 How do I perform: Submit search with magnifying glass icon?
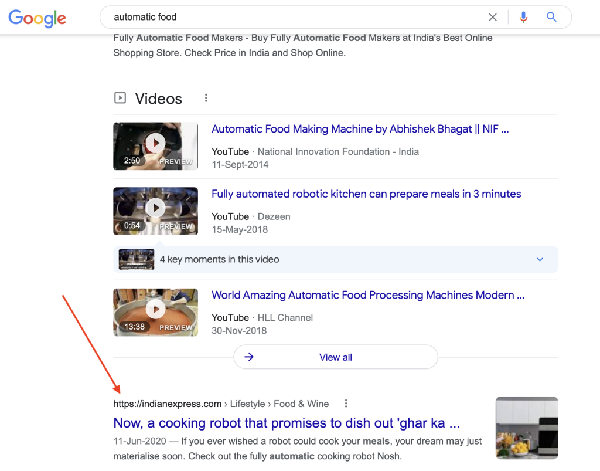coord(551,17)
